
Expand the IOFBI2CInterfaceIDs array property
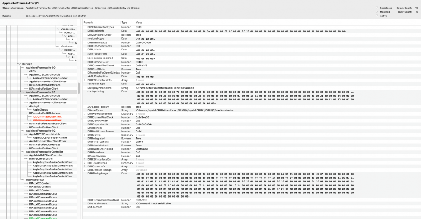(85, 159)
